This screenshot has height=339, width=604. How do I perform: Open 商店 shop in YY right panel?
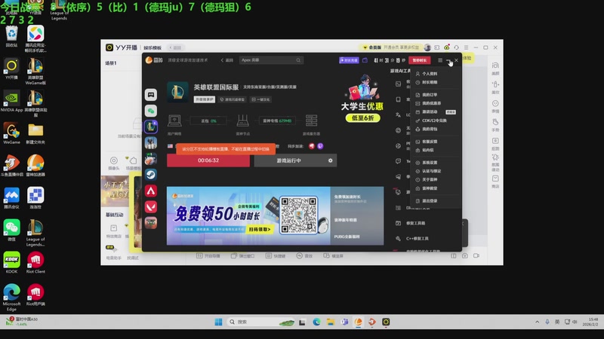(x=495, y=182)
